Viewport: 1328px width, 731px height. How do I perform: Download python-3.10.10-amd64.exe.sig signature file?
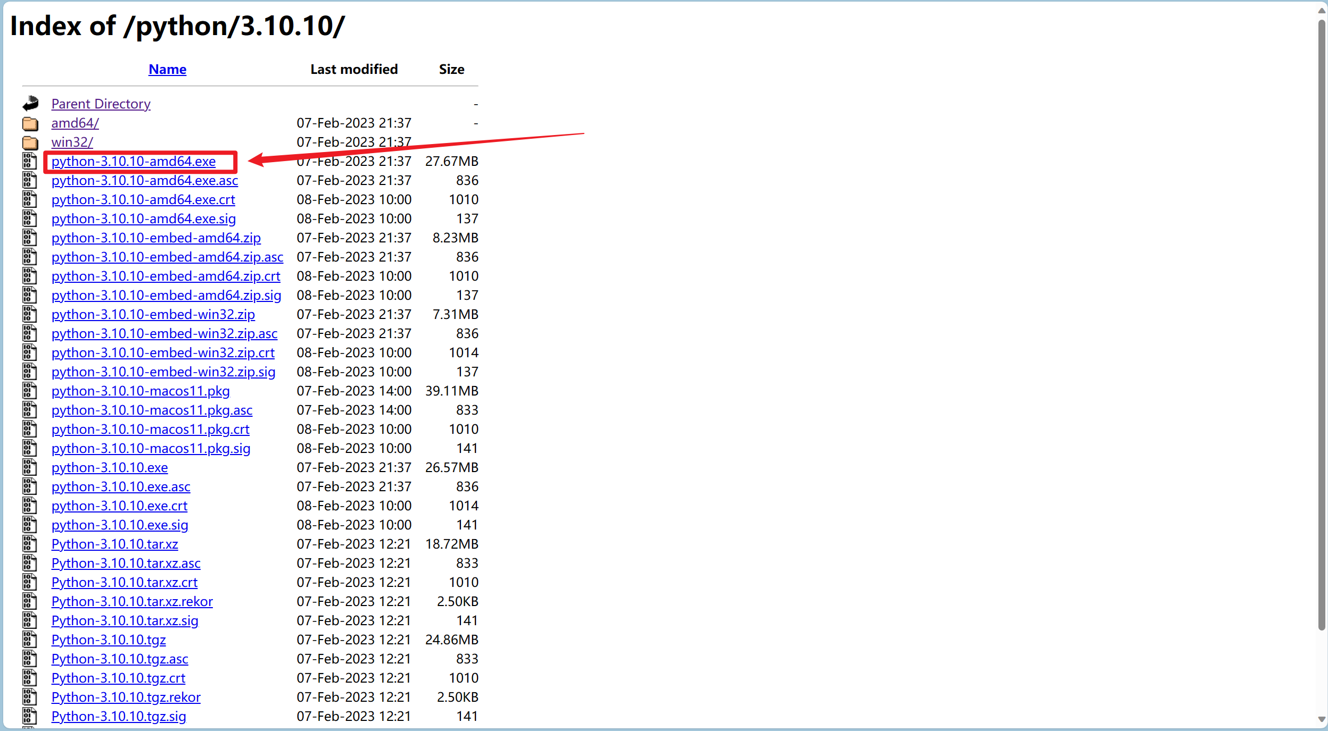[144, 219]
